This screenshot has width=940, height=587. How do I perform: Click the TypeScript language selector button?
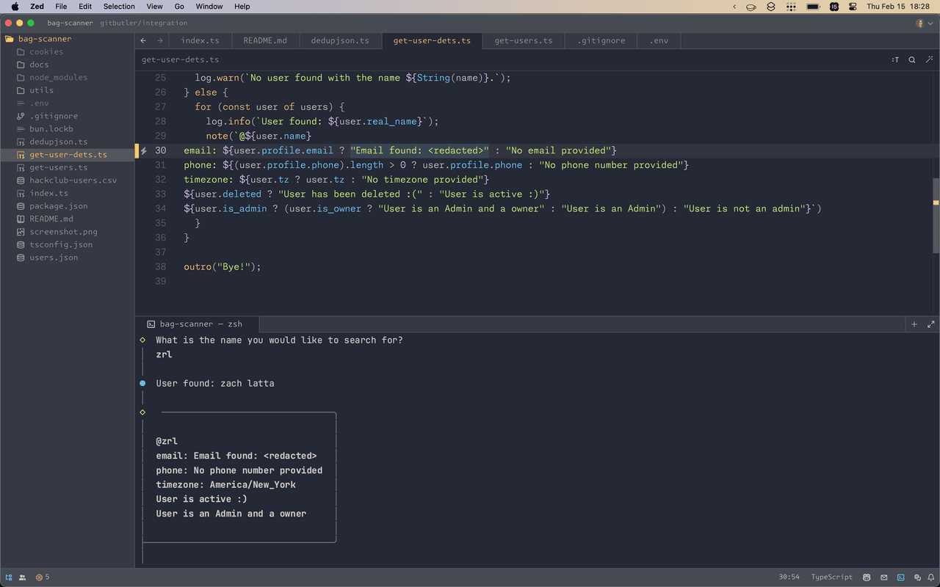831,577
